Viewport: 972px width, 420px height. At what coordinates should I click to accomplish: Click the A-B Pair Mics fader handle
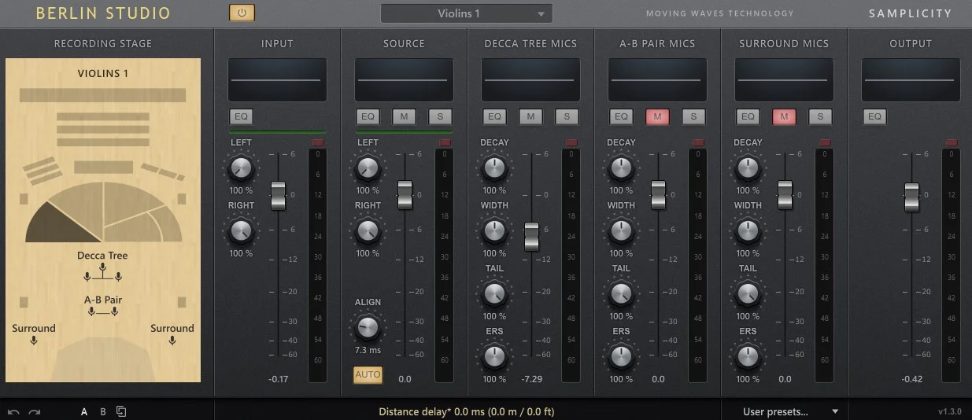pos(658,194)
